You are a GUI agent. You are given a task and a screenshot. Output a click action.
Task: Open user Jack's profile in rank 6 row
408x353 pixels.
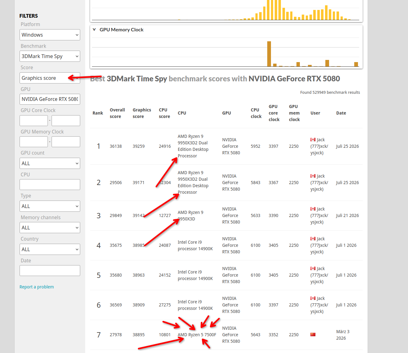[x=319, y=305]
